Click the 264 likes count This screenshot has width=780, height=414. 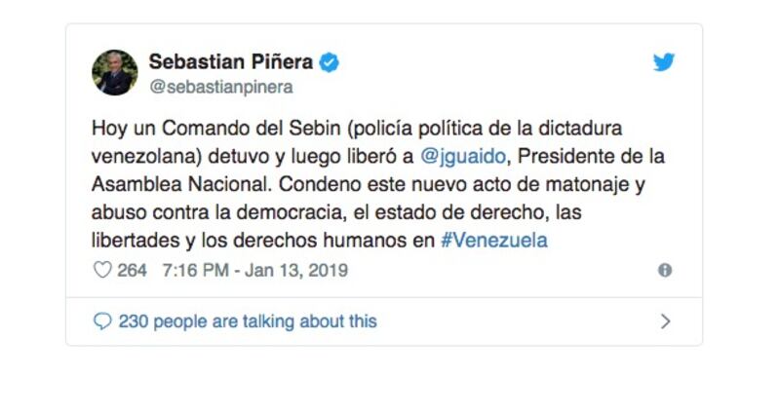[x=132, y=271]
